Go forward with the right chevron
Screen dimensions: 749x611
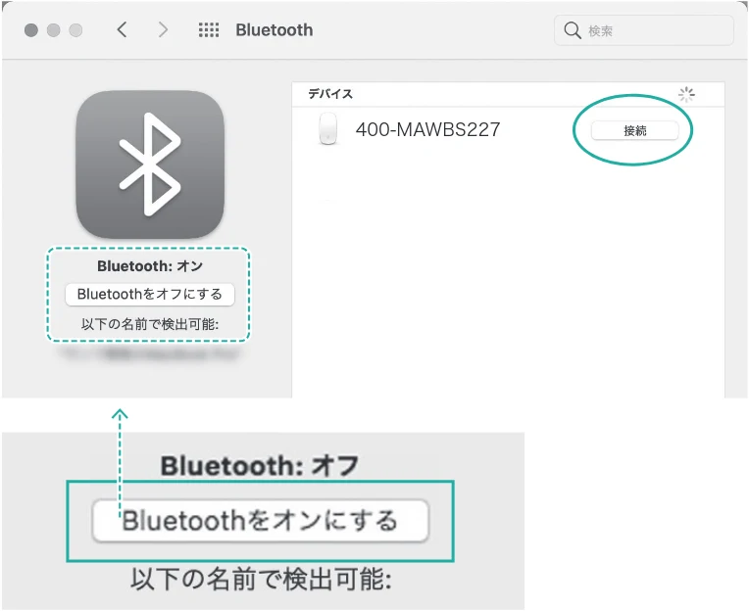pyautogui.click(x=163, y=29)
